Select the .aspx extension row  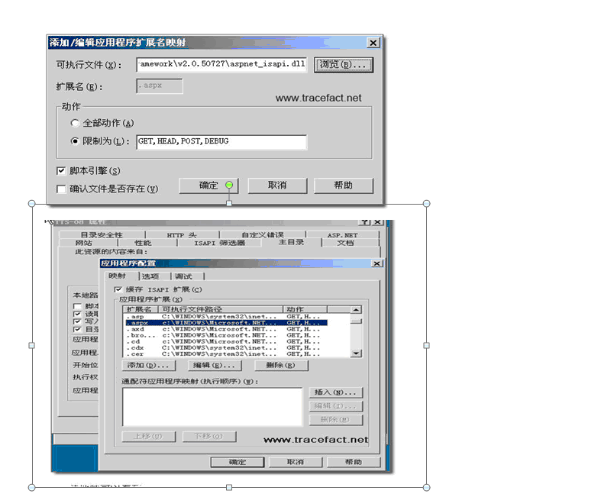click(226, 323)
